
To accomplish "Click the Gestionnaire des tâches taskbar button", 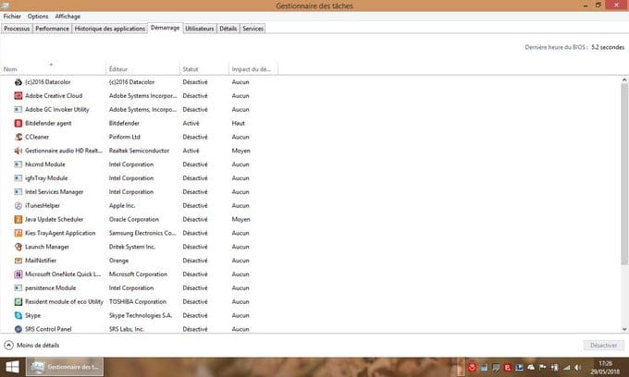I will (65, 367).
